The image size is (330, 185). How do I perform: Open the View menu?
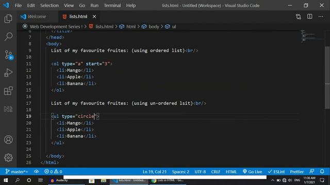[69, 6]
